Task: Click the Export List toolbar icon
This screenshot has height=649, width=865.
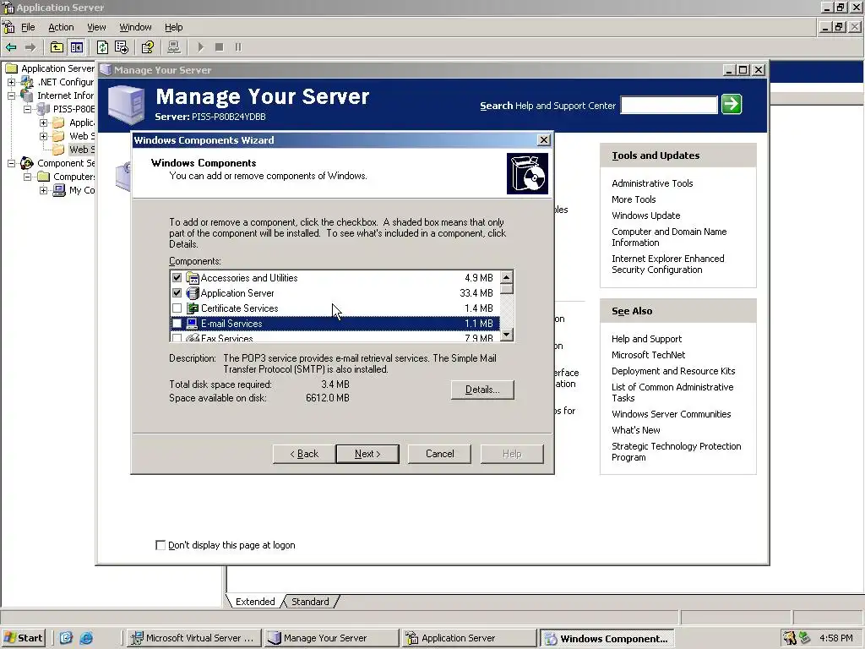Action: 122,47
